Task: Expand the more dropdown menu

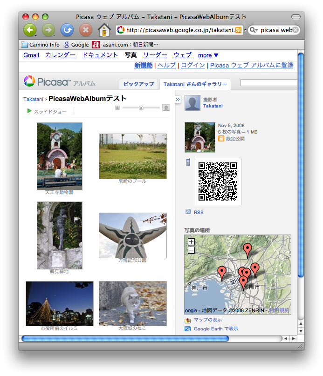Action: [208, 55]
